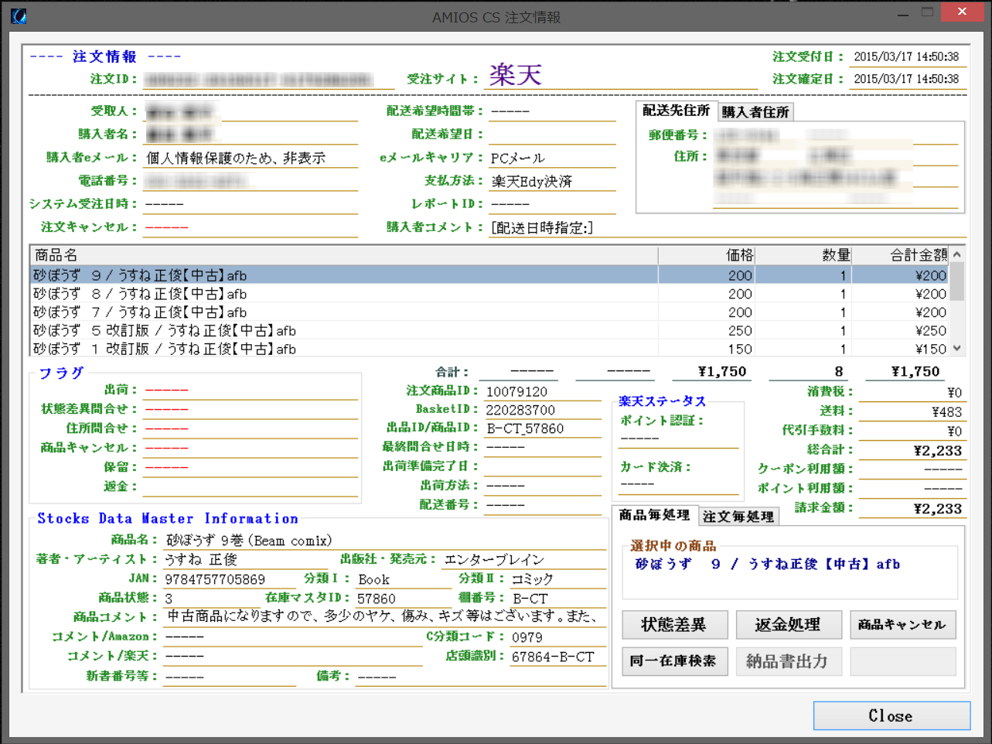The image size is (992, 744).
Task: Click the AMIOS app icon in title bar
Action: pos(18,15)
